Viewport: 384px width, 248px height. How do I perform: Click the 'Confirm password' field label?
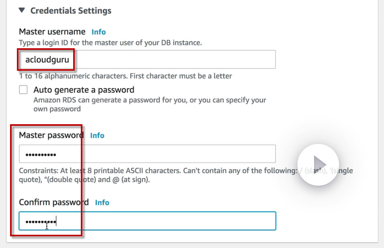(54, 202)
